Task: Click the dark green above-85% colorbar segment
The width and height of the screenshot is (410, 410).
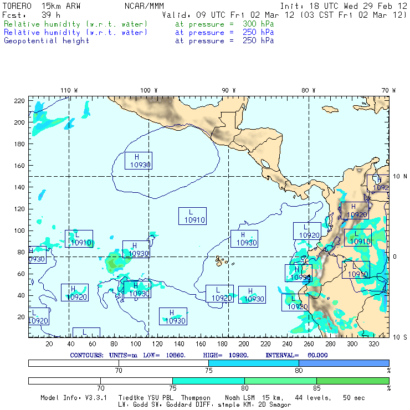Action: pos(353,381)
